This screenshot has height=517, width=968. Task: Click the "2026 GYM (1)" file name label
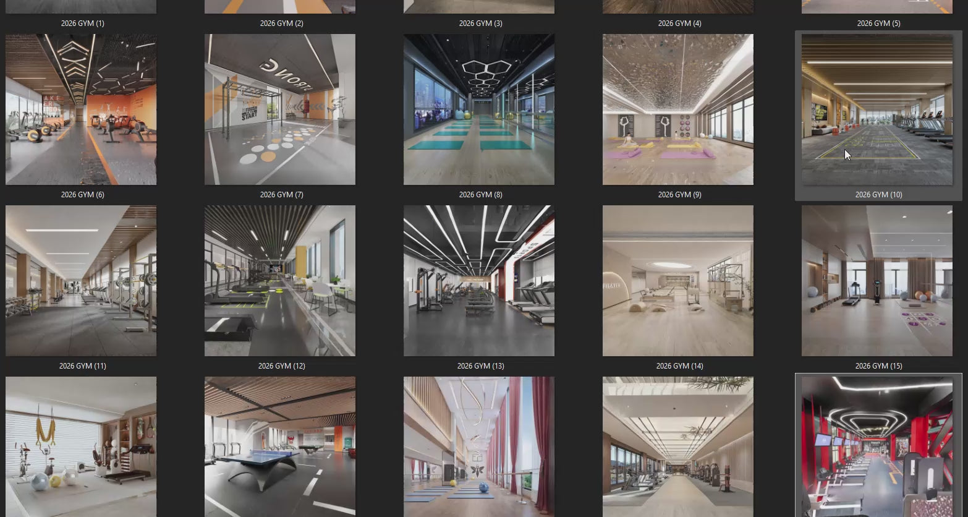[x=82, y=23]
